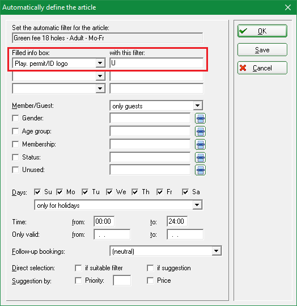Open the Age group selection list icon
Screen dimensions: 297x306
click(200, 131)
